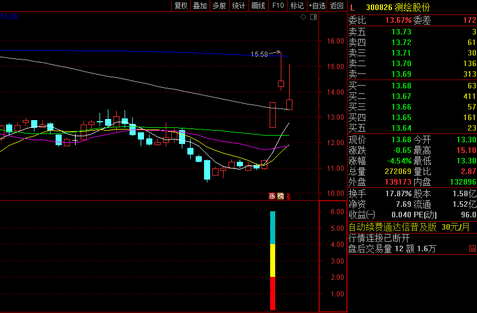Select the 卖二 13.70 order row
477x313 pixels.
(412, 63)
